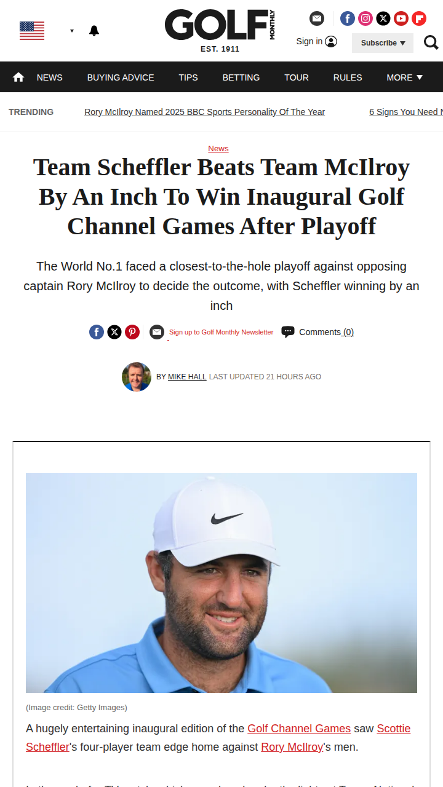The image size is (443, 787).
Task: Open Golf Monthly YouTube icon
Action: pos(401,18)
